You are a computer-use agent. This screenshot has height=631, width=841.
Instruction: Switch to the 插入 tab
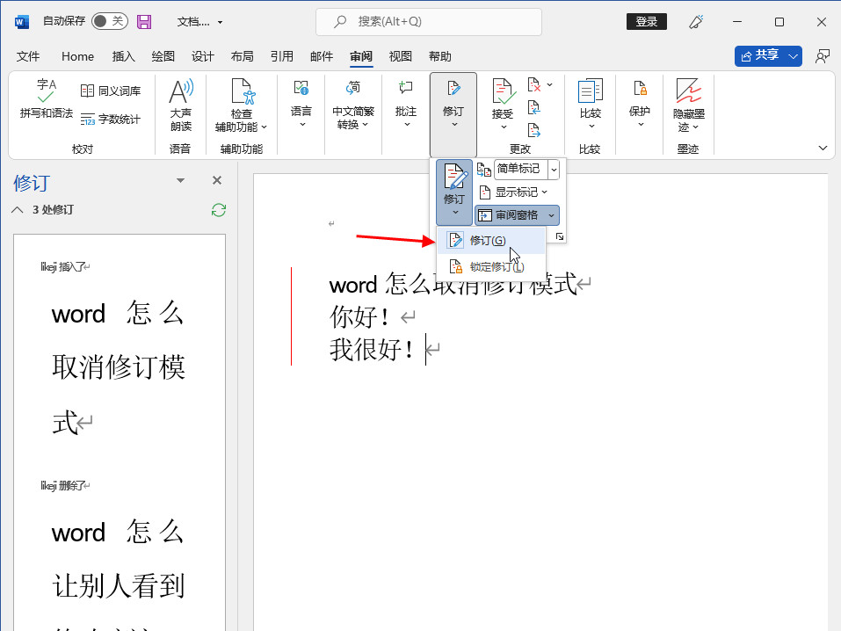(123, 56)
